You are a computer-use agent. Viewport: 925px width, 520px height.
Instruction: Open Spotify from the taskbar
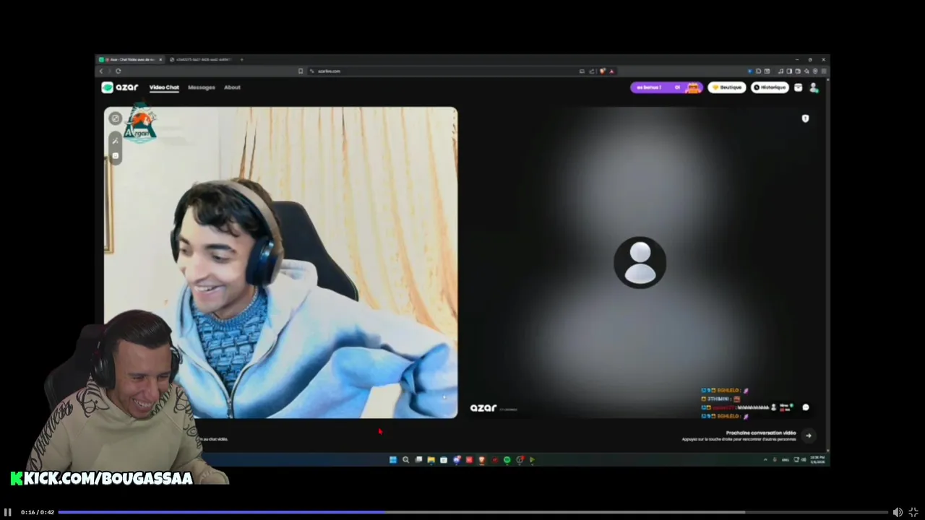(x=507, y=460)
